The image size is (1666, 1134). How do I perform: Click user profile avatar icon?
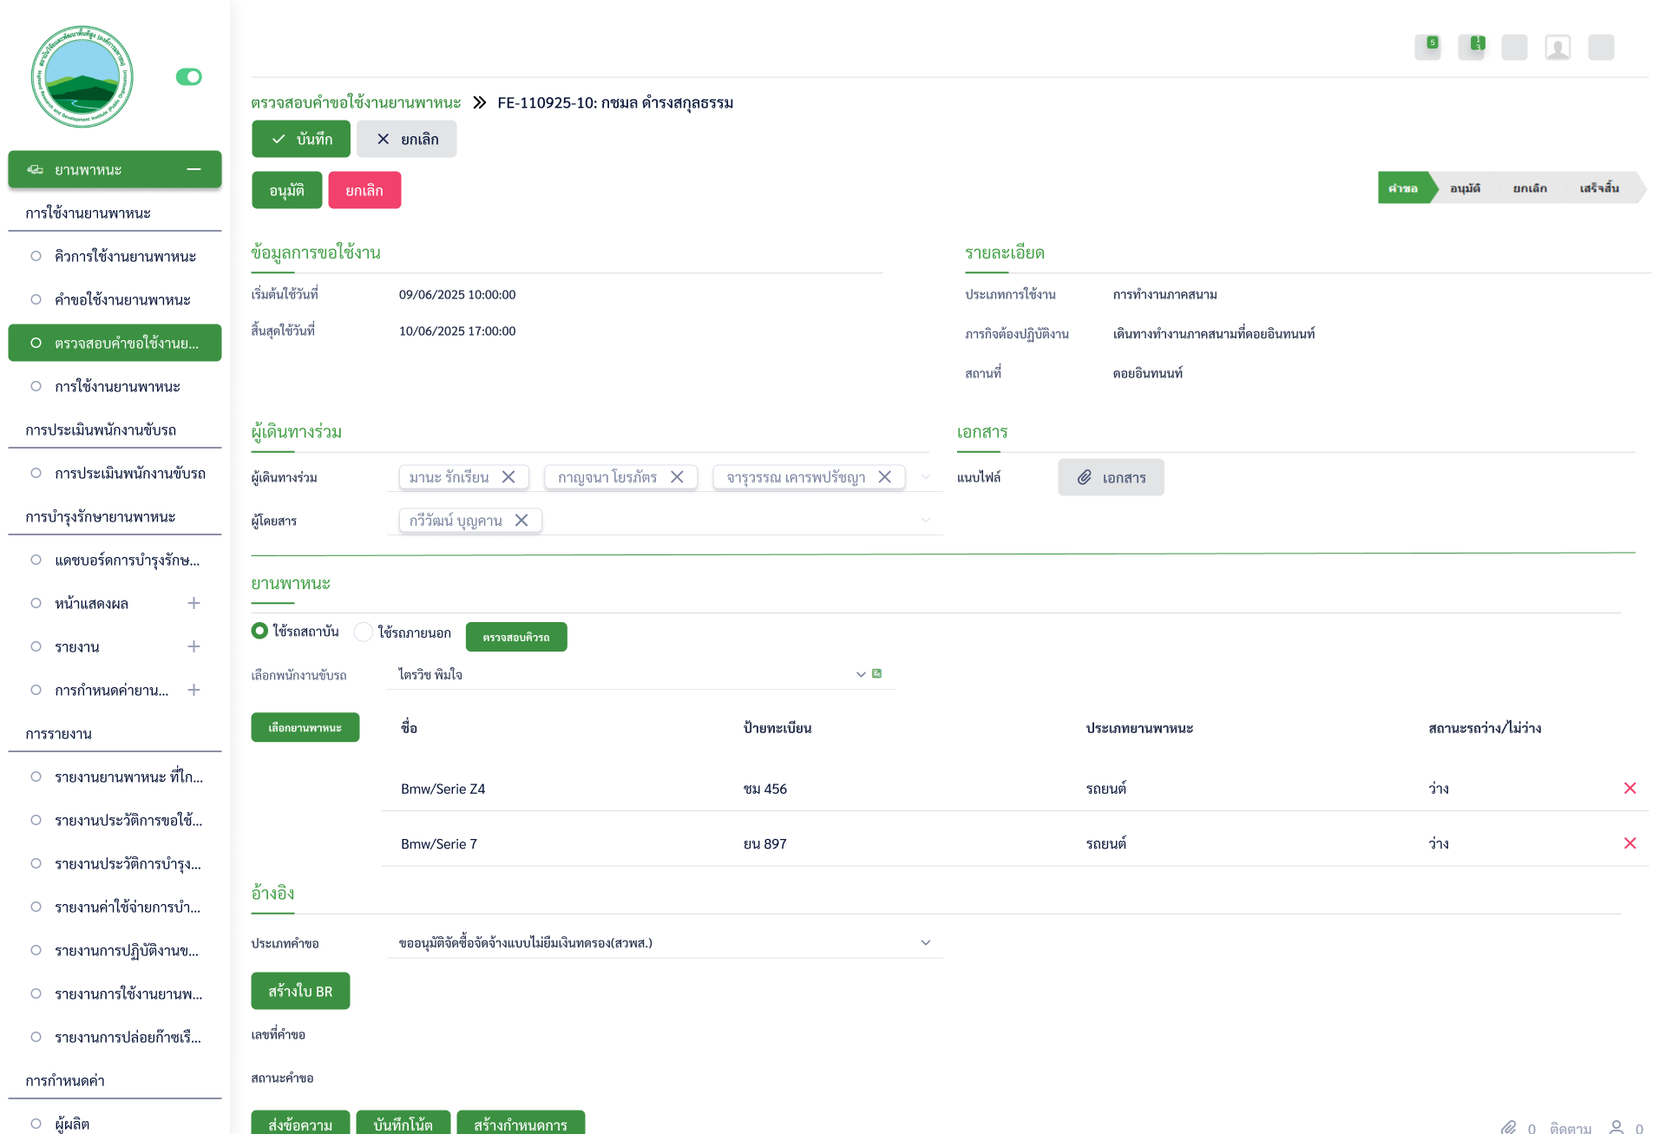point(1558,47)
